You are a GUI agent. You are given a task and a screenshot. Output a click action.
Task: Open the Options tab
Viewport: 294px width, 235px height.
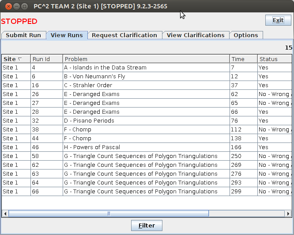(x=246, y=35)
